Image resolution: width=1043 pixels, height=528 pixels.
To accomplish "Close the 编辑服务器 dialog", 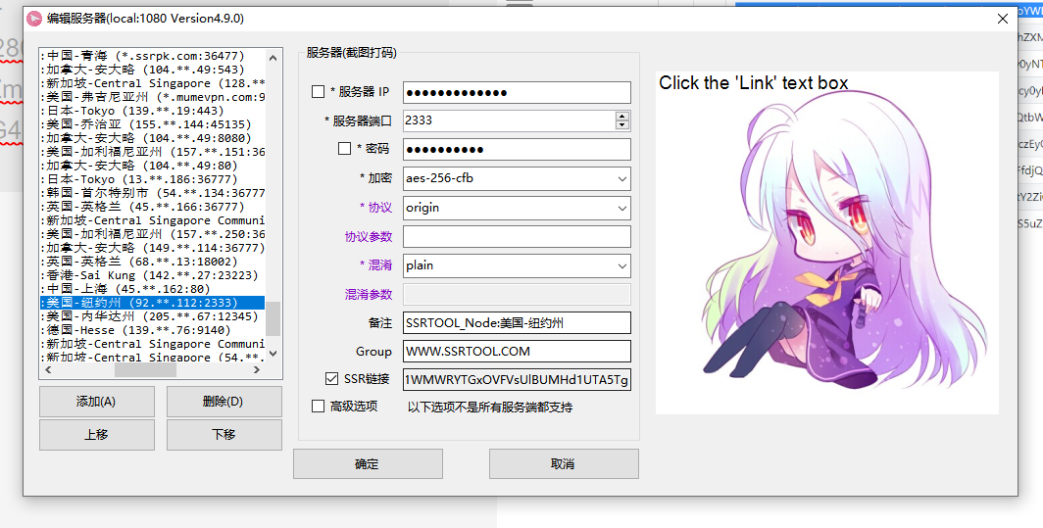I will point(1003,20).
